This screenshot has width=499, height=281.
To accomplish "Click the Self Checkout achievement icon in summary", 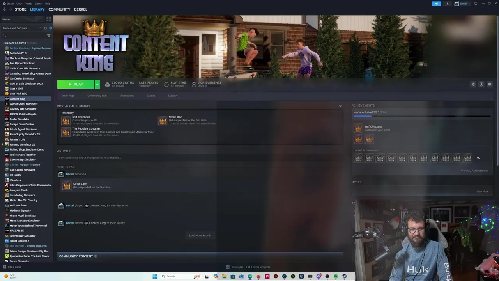I will click(66, 121).
